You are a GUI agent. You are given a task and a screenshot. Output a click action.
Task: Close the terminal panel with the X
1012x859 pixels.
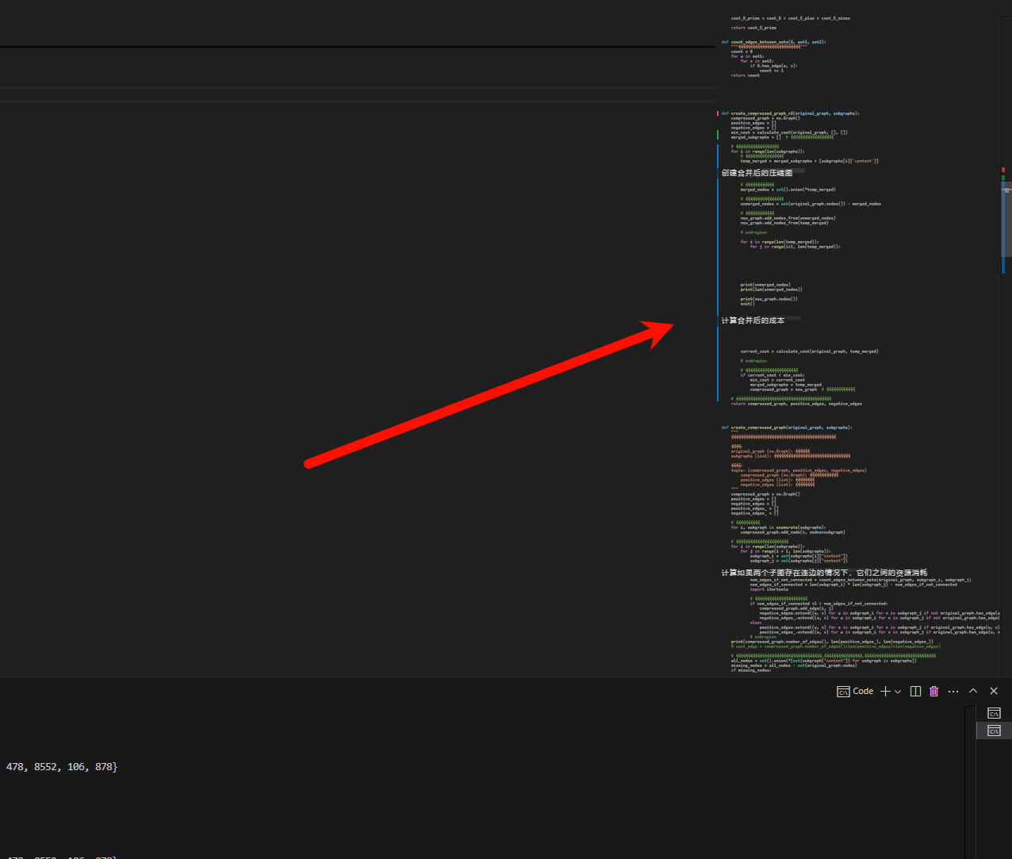pyautogui.click(x=993, y=691)
